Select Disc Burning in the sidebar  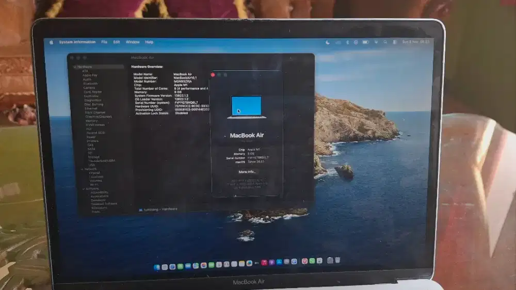point(94,104)
